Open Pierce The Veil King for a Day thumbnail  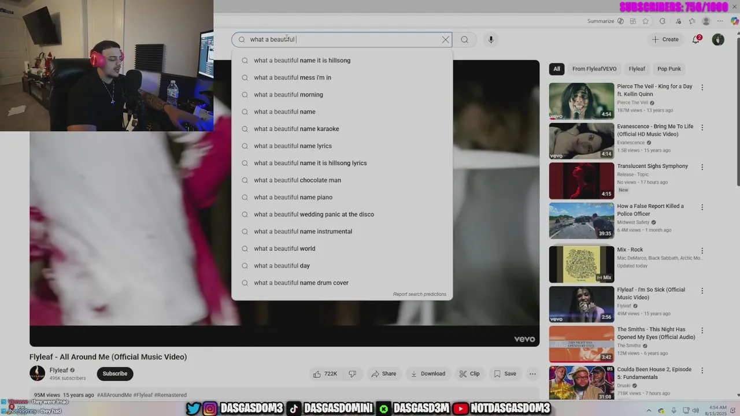pos(582,101)
